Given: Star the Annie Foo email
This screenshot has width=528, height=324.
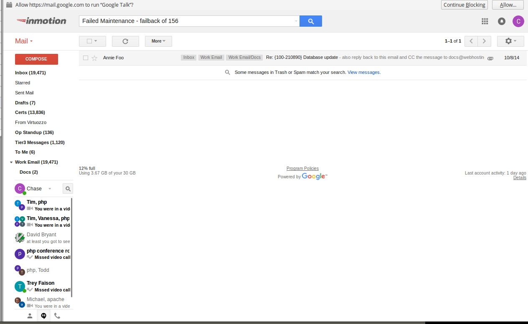Looking at the screenshot, I should click(94, 58).
